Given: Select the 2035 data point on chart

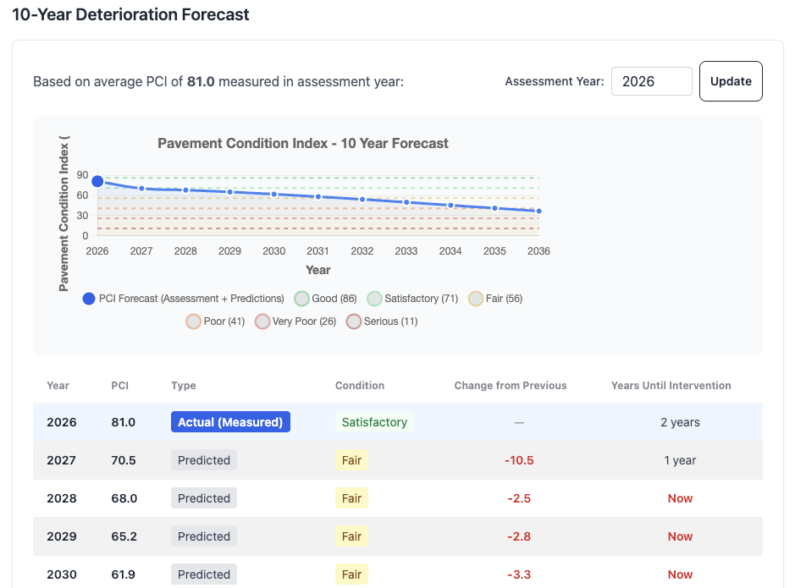Looking at the screenshot, I should pyautogui.click(x=494, y=208).
